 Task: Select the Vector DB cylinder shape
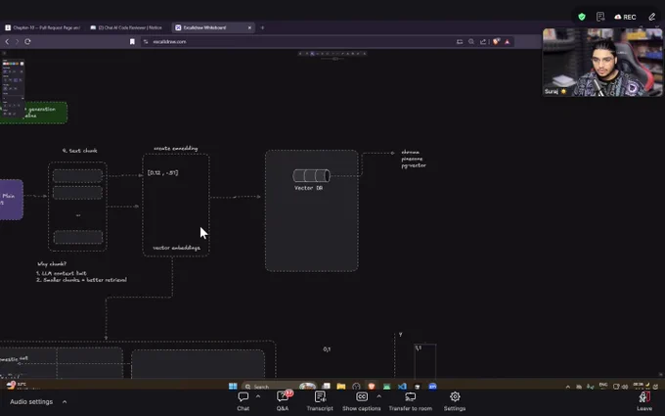(x=311, y=176)
